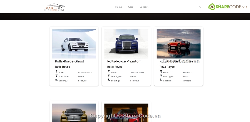Open the user account icon
This screenshot has height=122, width=250.
(x=200, y=7)
